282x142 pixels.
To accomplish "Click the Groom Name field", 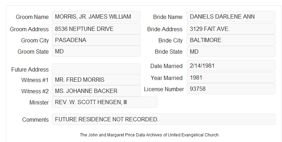I will (96, 16).
